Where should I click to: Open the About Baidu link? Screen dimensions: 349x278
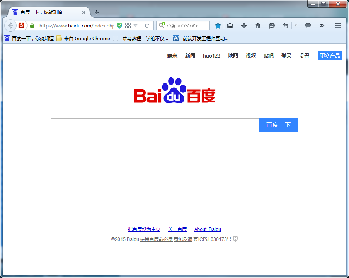coord(208,229)
